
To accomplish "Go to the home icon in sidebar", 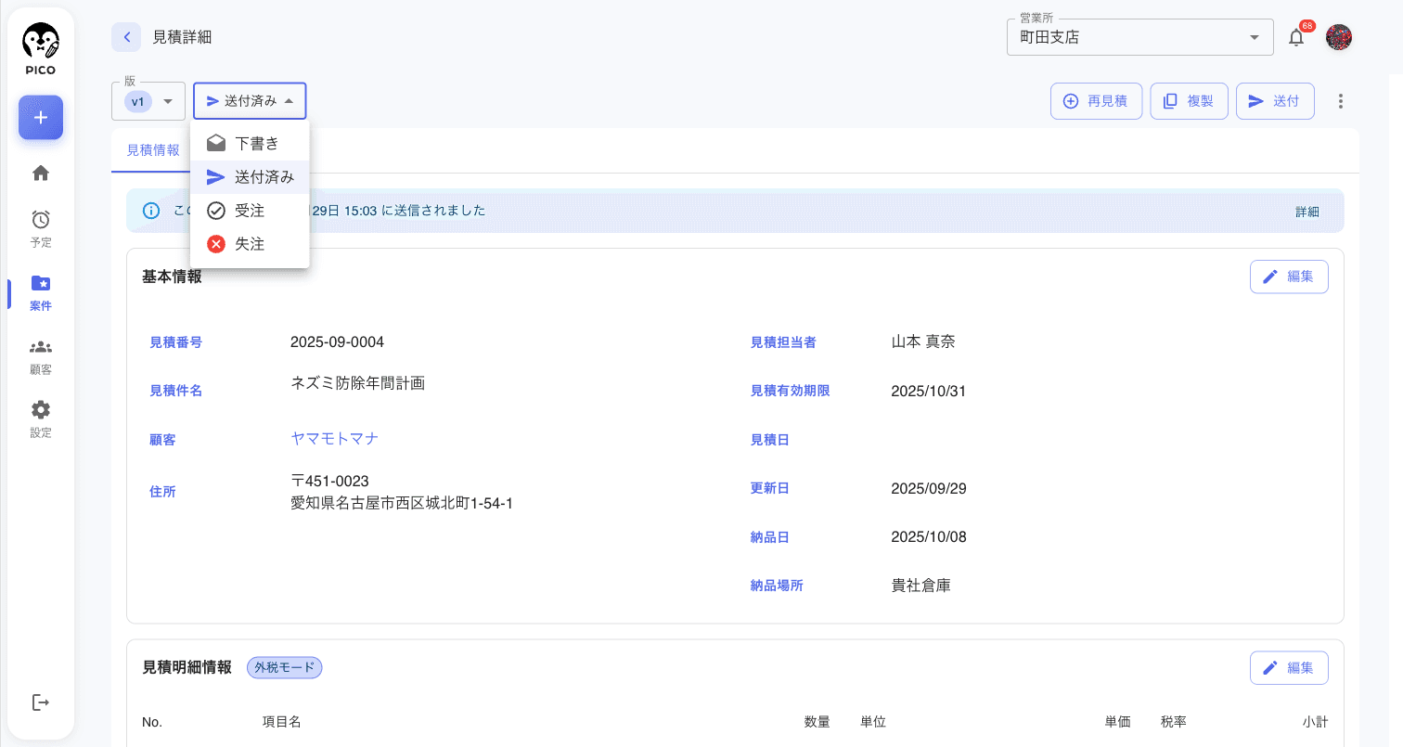I will [x=41, y=173].
